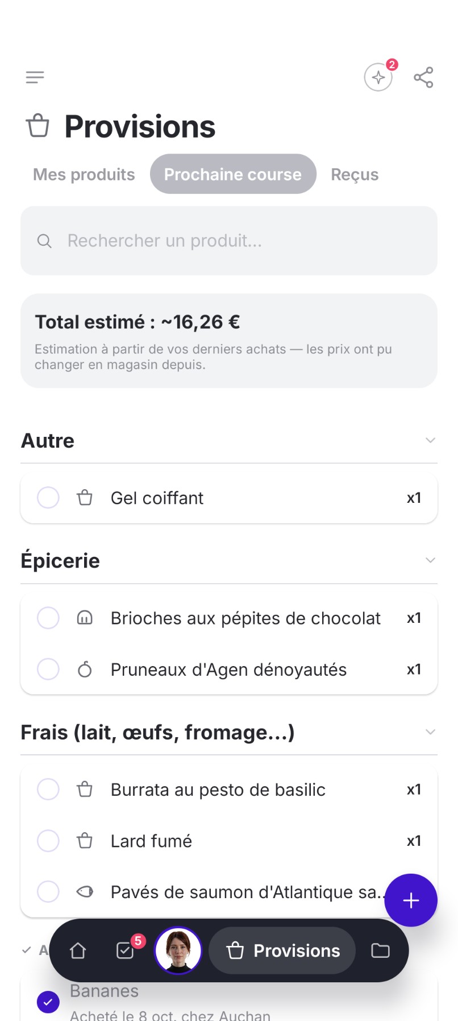Image resolution: width=458 pixels, height=1021 pixels.
Task: Tick the Lard fumé circle
Action: pyautogui.click(x=48, y=841)
